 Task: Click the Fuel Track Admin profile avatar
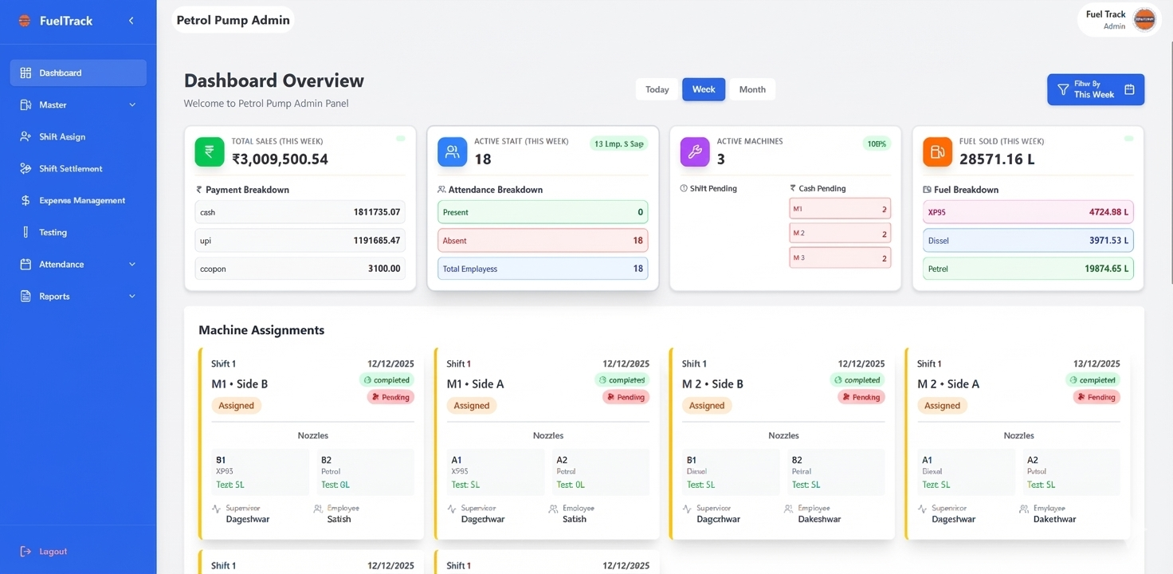(1144, 19)
